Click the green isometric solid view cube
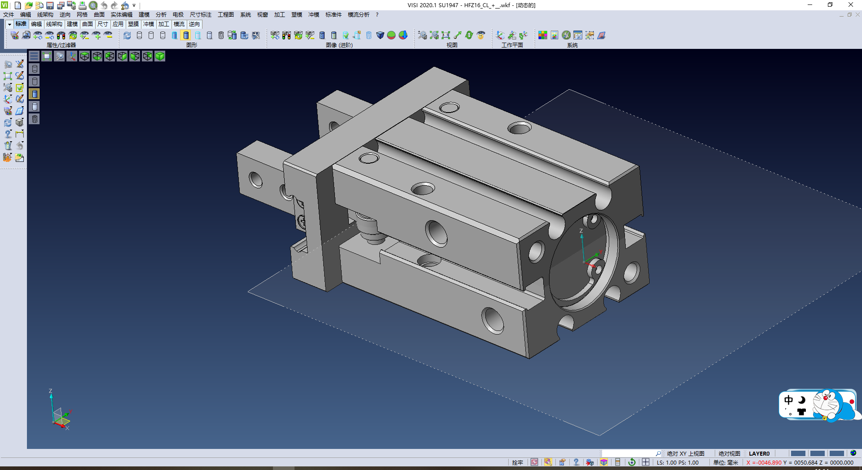The height and width of the screenshot is (470, 862). click(x=160, y=56)
